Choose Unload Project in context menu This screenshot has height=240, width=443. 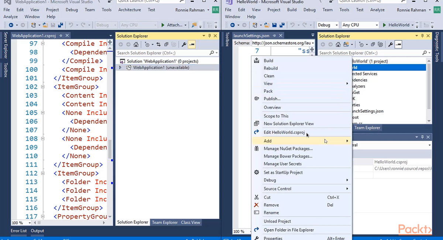click(301, 221)
